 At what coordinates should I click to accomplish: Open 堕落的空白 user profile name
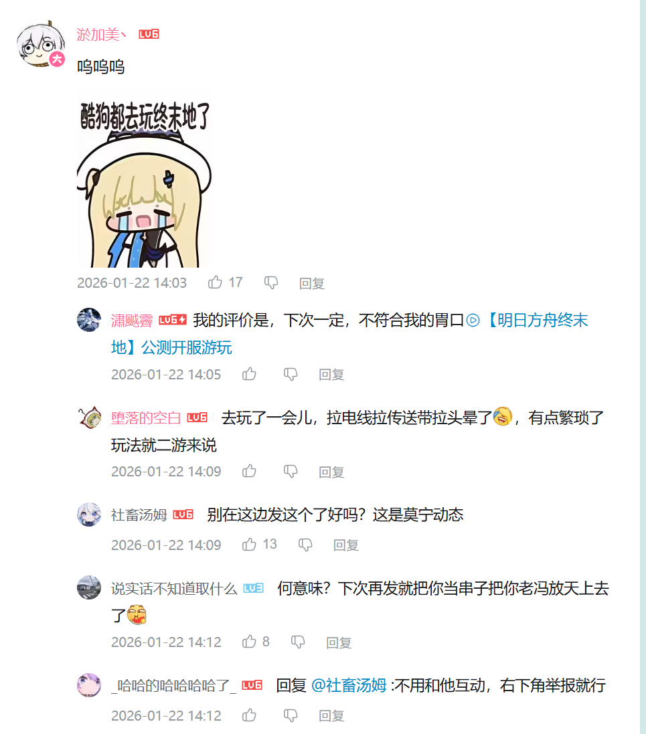coord(146,418)
